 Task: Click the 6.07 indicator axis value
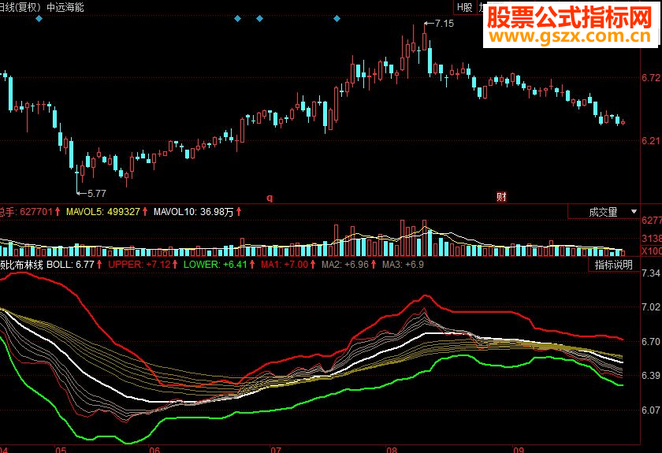coord(651,410)
